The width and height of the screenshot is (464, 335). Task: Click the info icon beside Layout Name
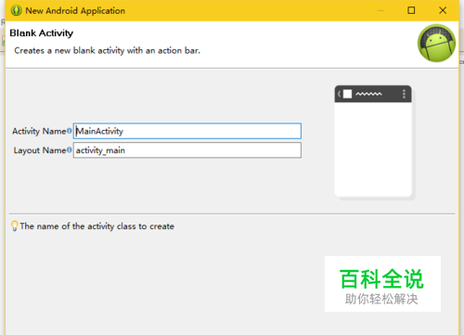pos(70,150)
